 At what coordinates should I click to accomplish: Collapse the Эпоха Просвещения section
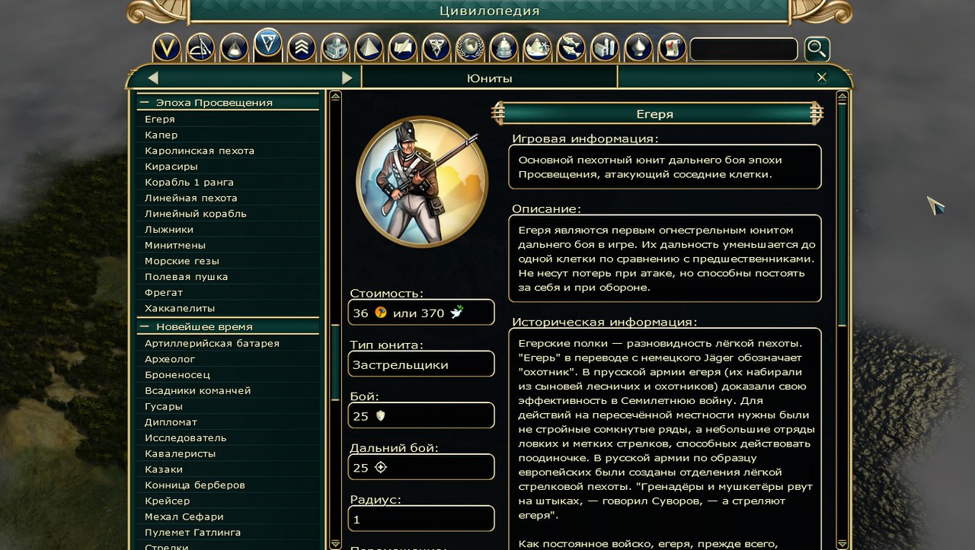coord(144,103)
